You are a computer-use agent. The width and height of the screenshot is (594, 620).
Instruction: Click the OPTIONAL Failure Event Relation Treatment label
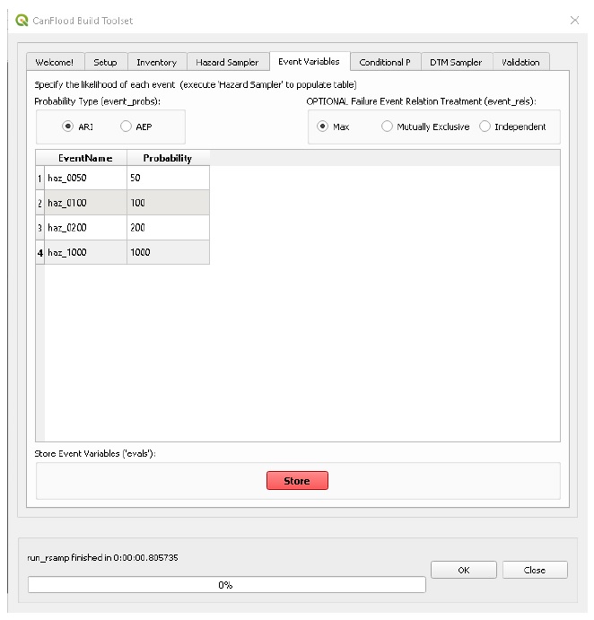click(421, 101)
